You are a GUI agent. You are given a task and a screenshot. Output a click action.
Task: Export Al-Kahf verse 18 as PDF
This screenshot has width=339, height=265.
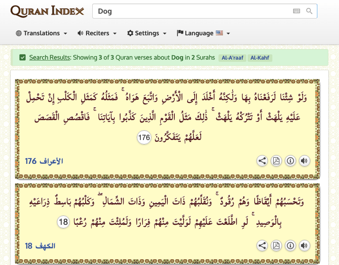[x=276, y=246]
